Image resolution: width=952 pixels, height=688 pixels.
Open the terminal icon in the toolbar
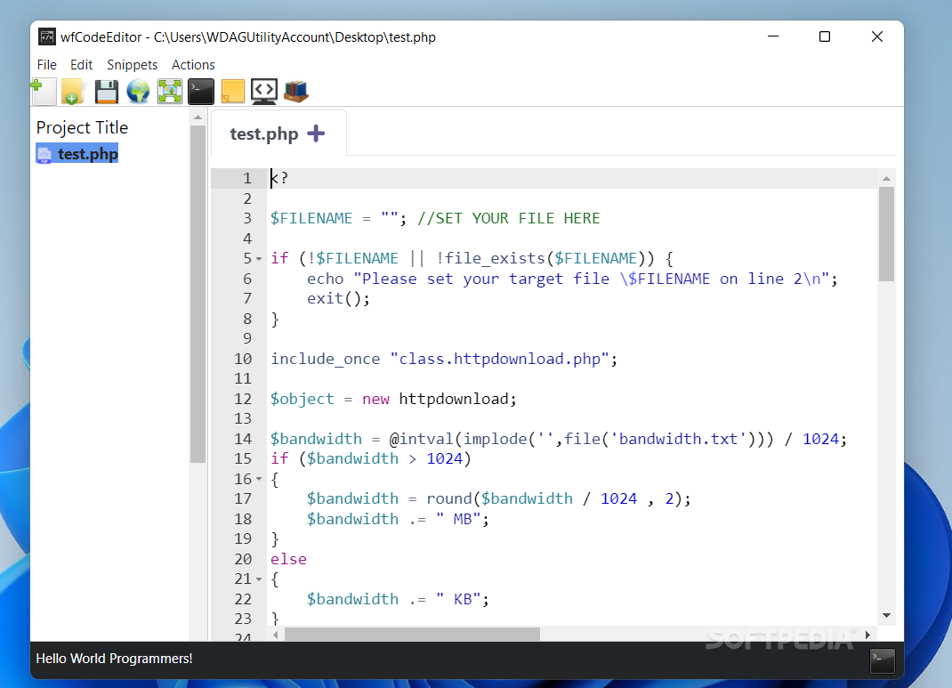[201, 92]
